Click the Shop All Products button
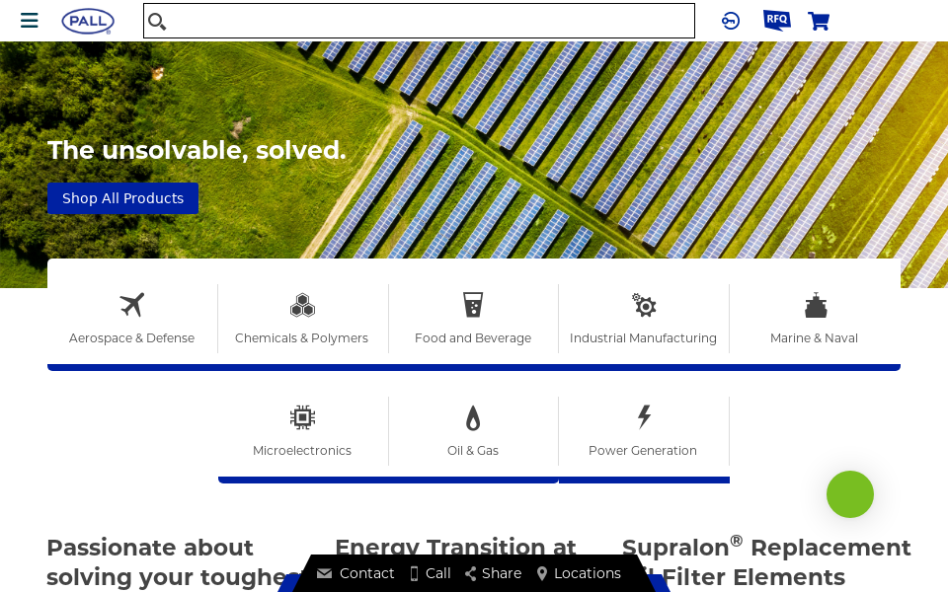The width and height of the screenshot is (948, 592). pyautogui.click(x=122, y=198)
